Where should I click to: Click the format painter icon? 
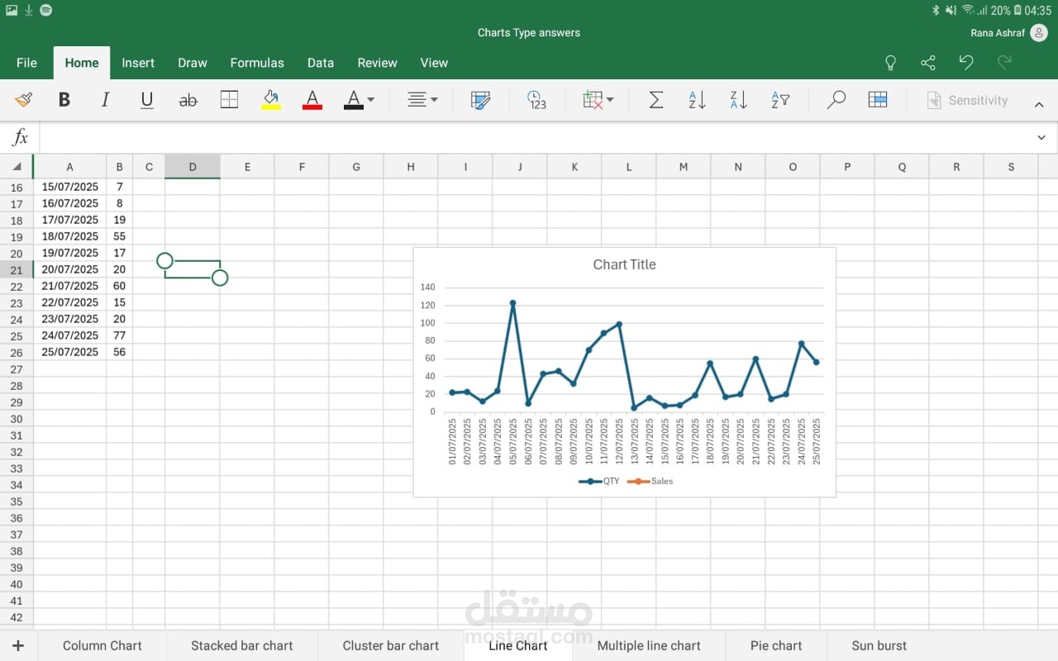coord(23,100)
